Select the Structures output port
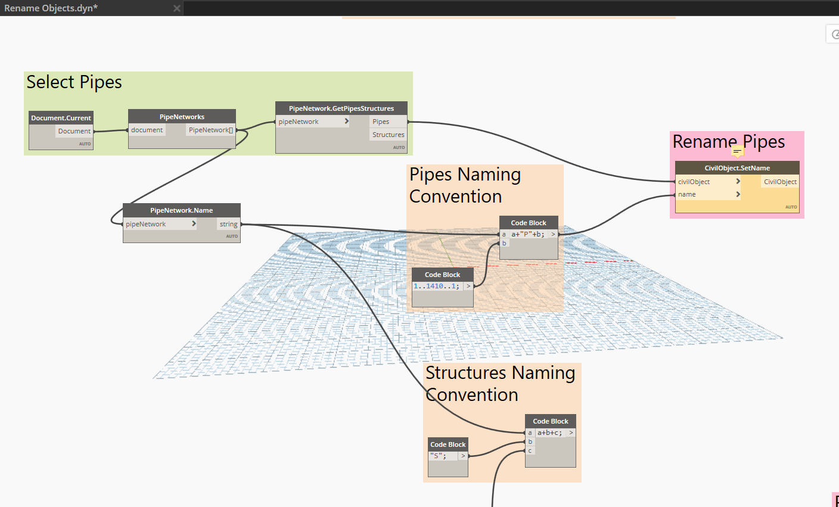Screen dimensions: 839x507 [388, 135]
